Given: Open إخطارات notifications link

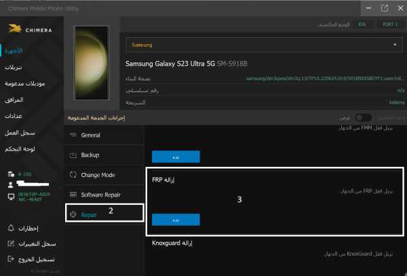Looking at the screenshot, I should [x=28, y=229].
